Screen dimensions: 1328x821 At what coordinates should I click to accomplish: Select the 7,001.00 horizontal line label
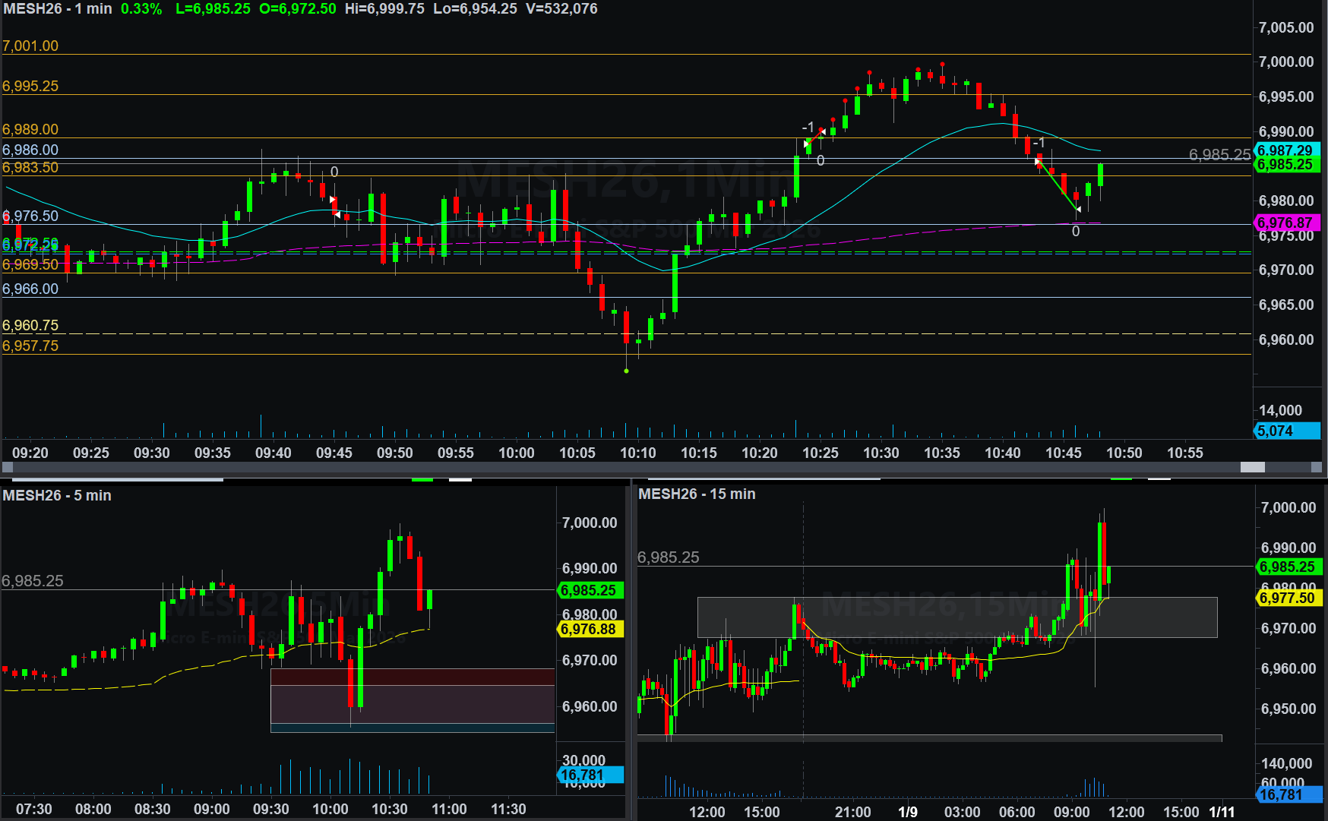coord(30,46)
